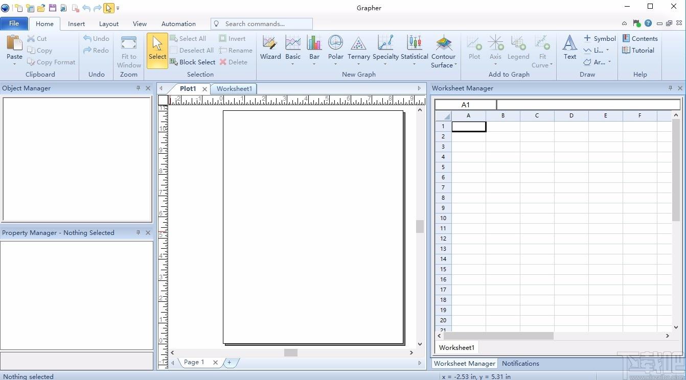Click the New Worksheet icon in quick access toolbar
The height and width of the screenshot is (380, 686).
pos(30,8)
